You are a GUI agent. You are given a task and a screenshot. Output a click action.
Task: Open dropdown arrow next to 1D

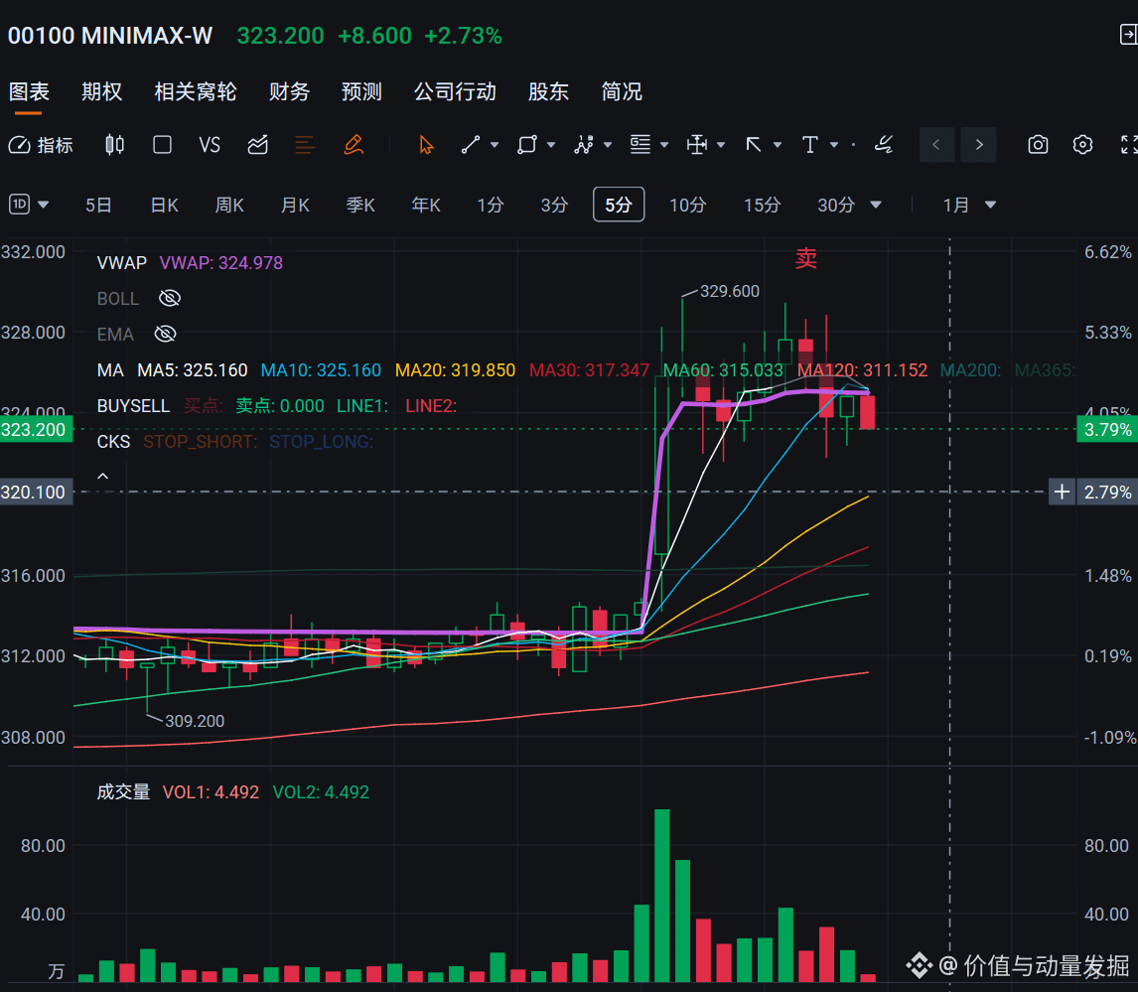44,206
